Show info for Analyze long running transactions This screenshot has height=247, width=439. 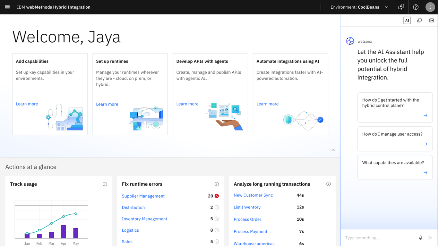click(329, 184)
